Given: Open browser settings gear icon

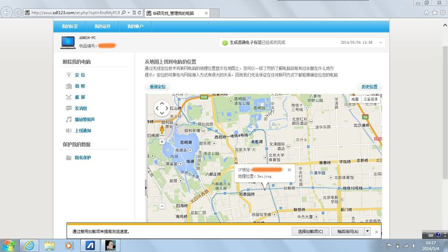Looking at the screenshot, I should pyautogui.click(x=443, y=12).
